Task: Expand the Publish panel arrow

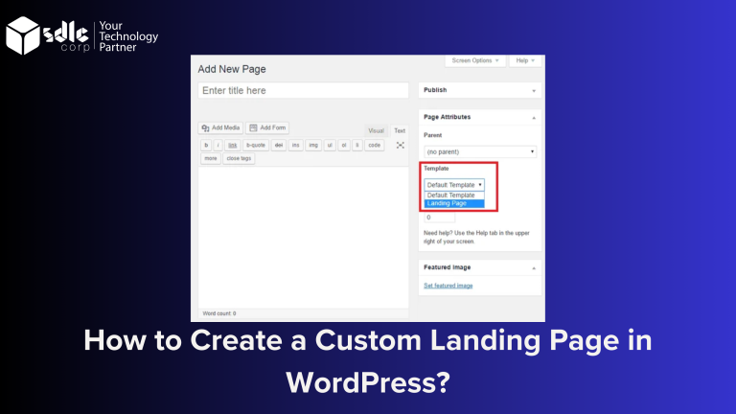Action: (534, 91)
